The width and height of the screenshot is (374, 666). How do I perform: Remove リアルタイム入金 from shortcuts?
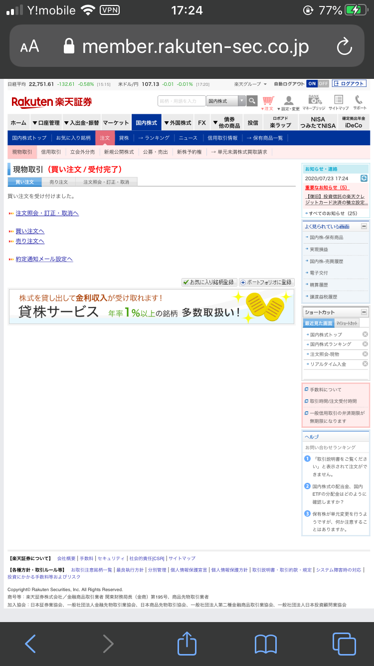click(365, 364)
